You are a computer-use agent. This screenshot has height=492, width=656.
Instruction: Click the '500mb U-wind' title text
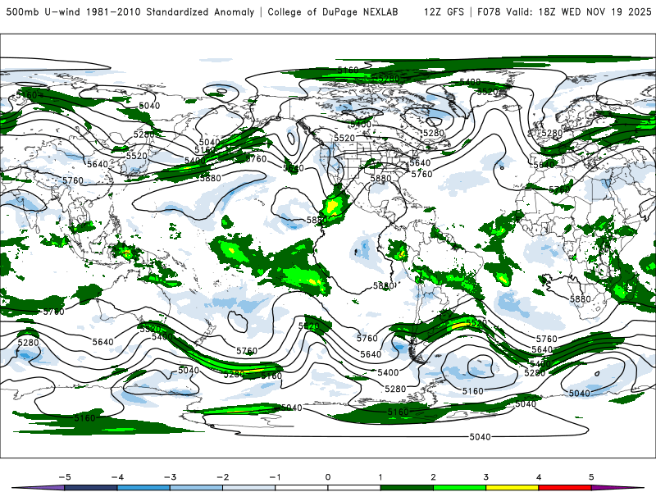pyautogui.click(x=43, y=11)
